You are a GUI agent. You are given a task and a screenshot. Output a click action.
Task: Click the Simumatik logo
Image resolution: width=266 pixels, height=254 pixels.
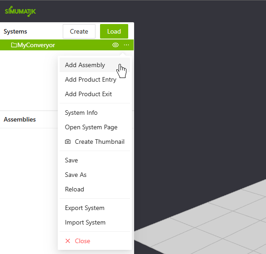[20, 11]
